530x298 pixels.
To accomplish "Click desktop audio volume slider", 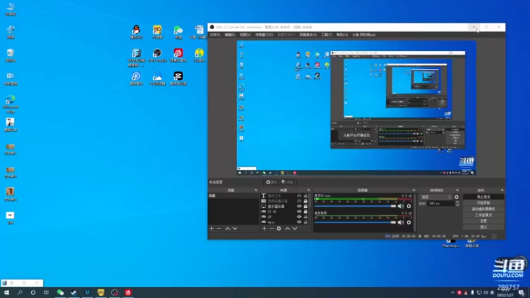I will pos(355,223).
